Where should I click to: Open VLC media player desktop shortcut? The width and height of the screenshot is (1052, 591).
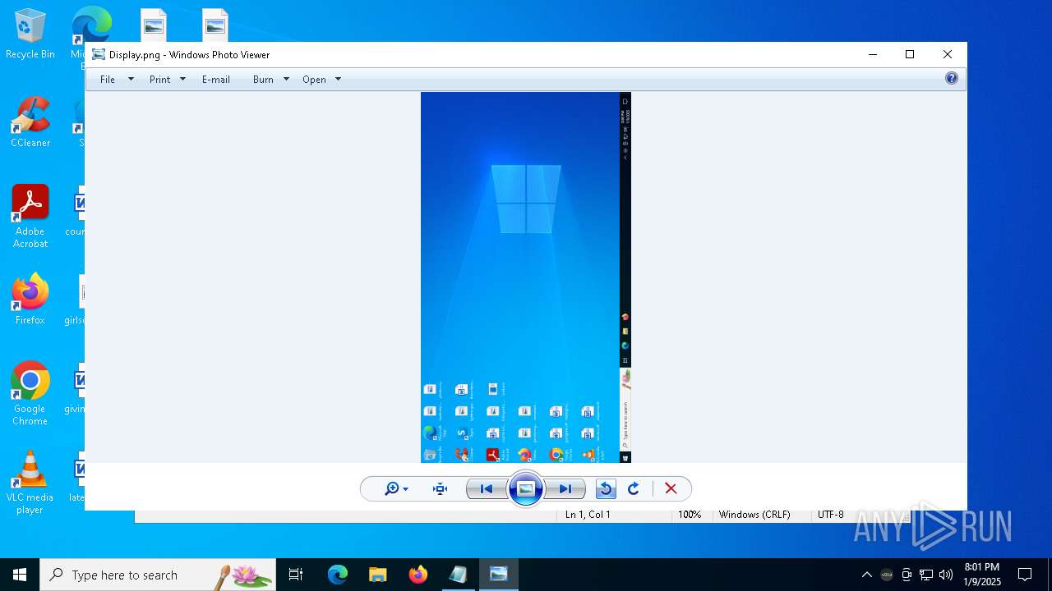click(x=30, y=483)
